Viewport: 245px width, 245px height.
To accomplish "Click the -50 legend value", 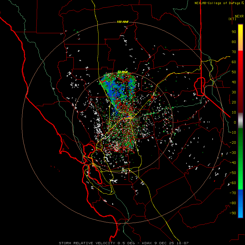I will tap(233, 173).
